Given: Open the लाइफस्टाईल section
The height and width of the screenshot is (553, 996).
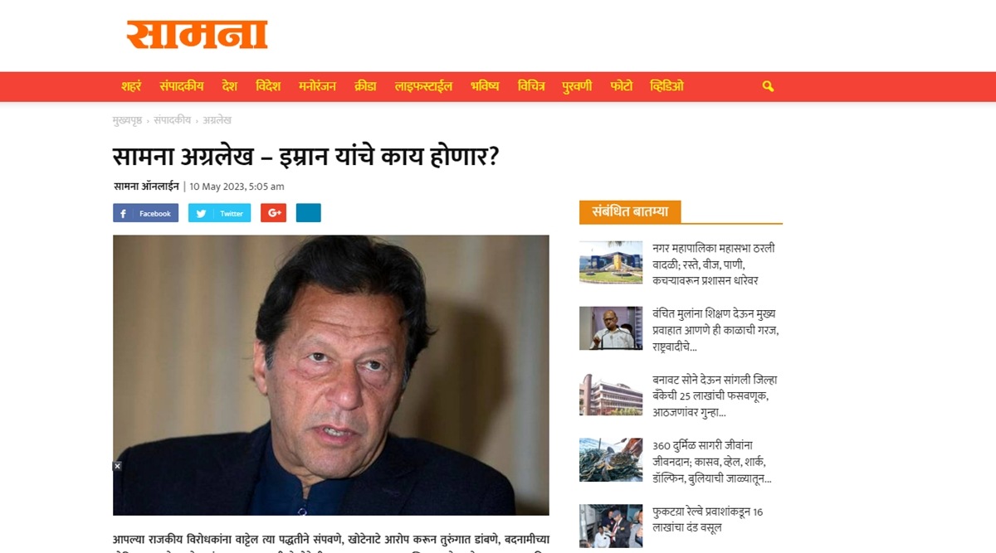Looking at the screenshot, I should click(x=423, y=86).
